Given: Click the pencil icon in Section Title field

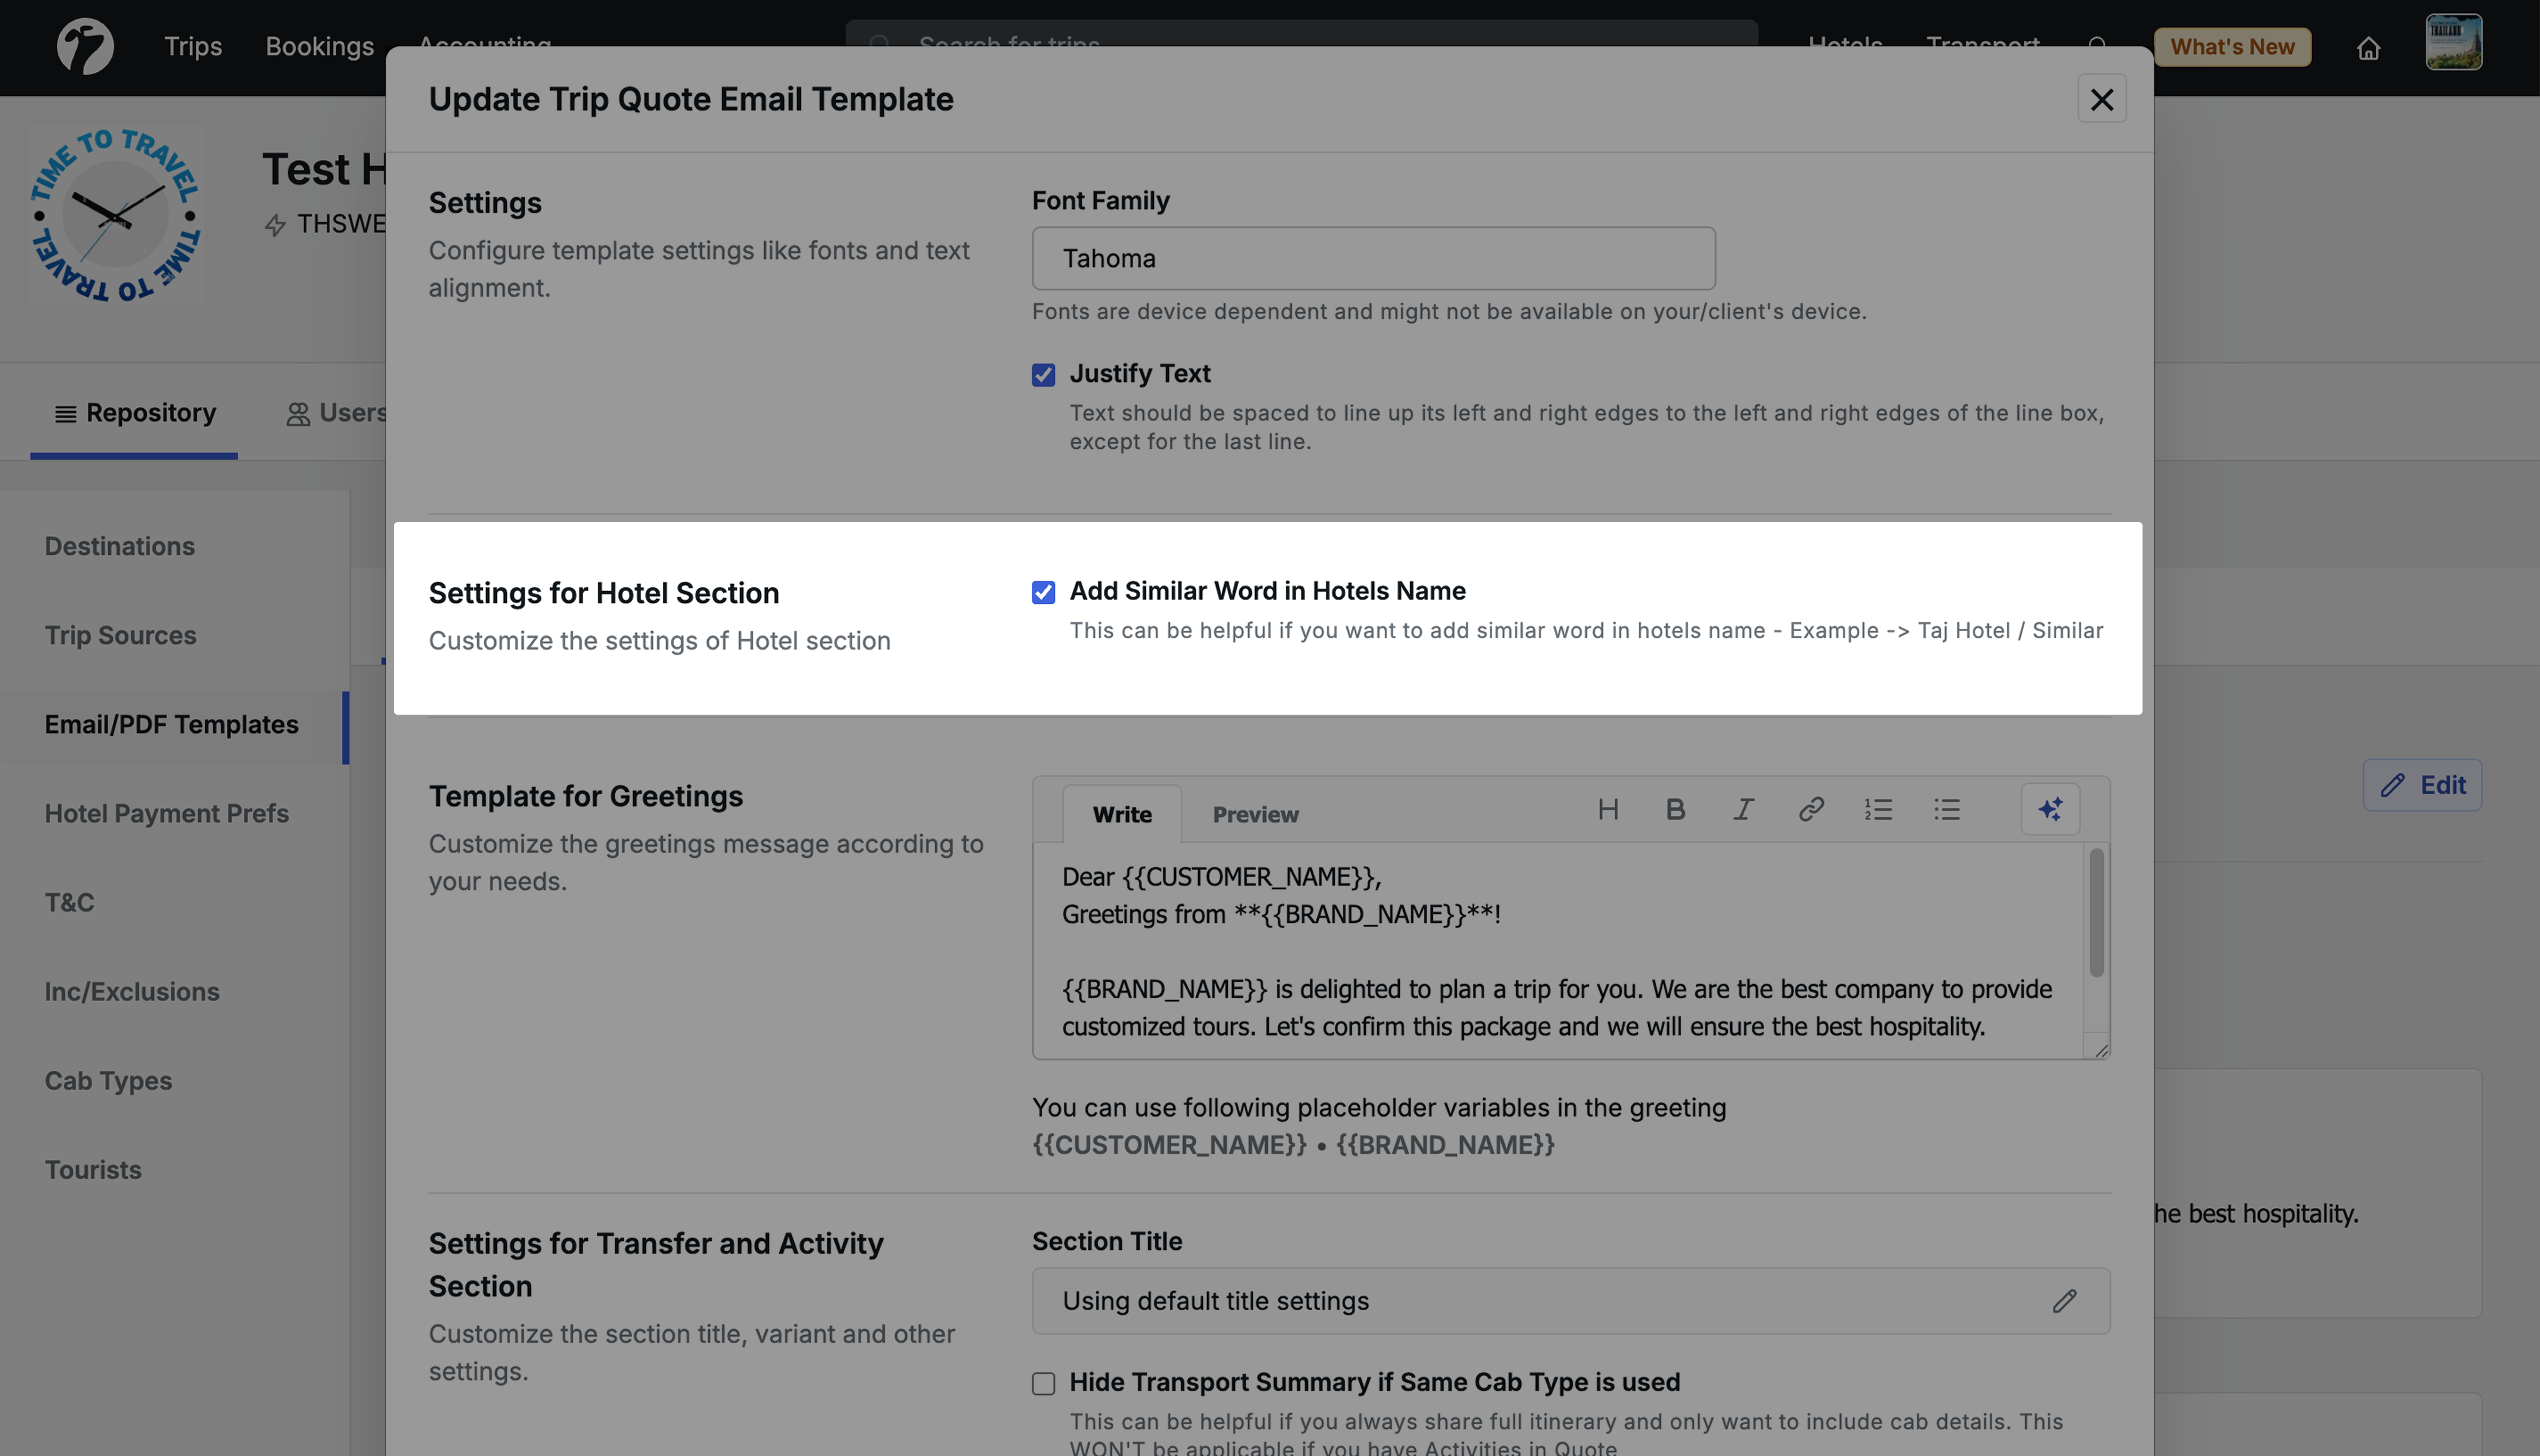Looking at the screenshot, I should 2064,1301.
